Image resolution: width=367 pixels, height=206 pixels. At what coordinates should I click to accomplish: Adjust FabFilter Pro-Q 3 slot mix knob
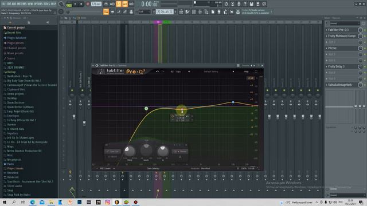coord(360,30)
